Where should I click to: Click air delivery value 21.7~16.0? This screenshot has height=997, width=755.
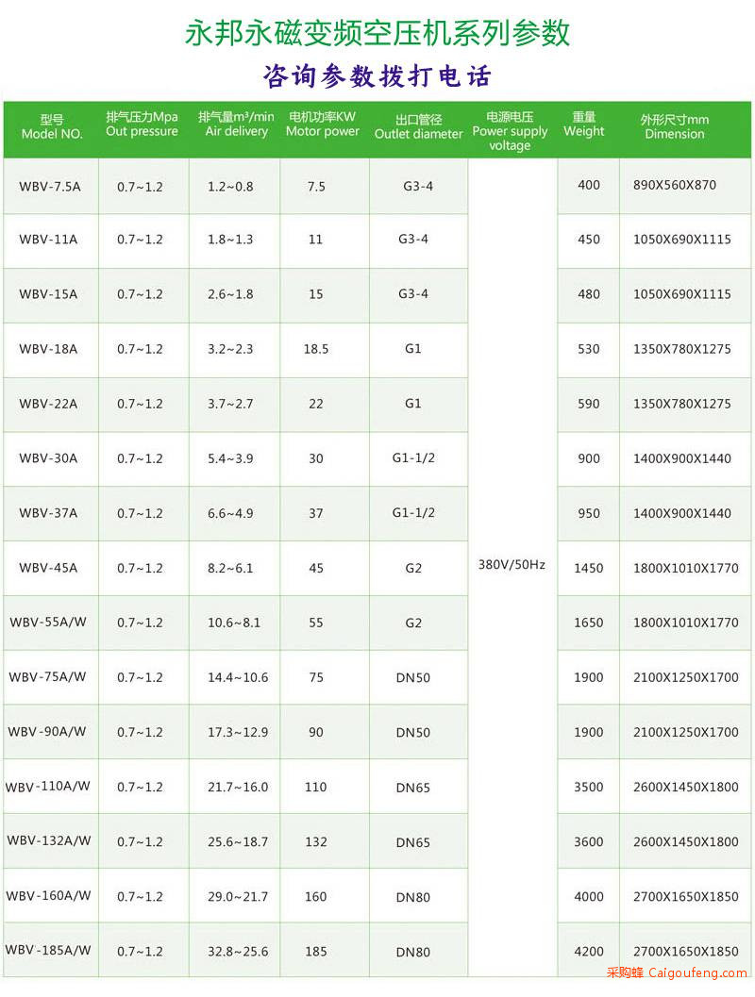(238, 788)
